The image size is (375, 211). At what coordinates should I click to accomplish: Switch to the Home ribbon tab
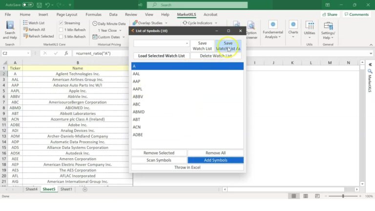click(x=25, y=14)
